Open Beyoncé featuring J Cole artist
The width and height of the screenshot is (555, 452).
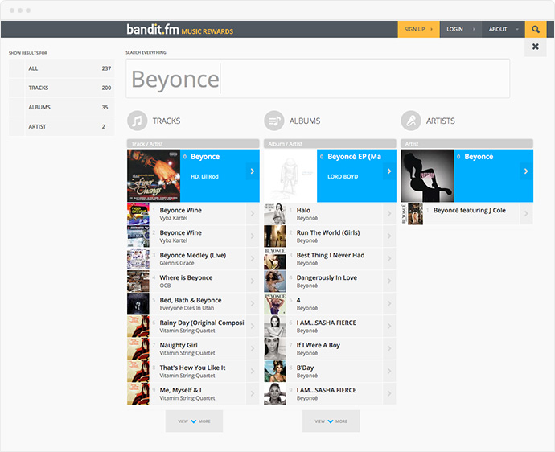467,214
